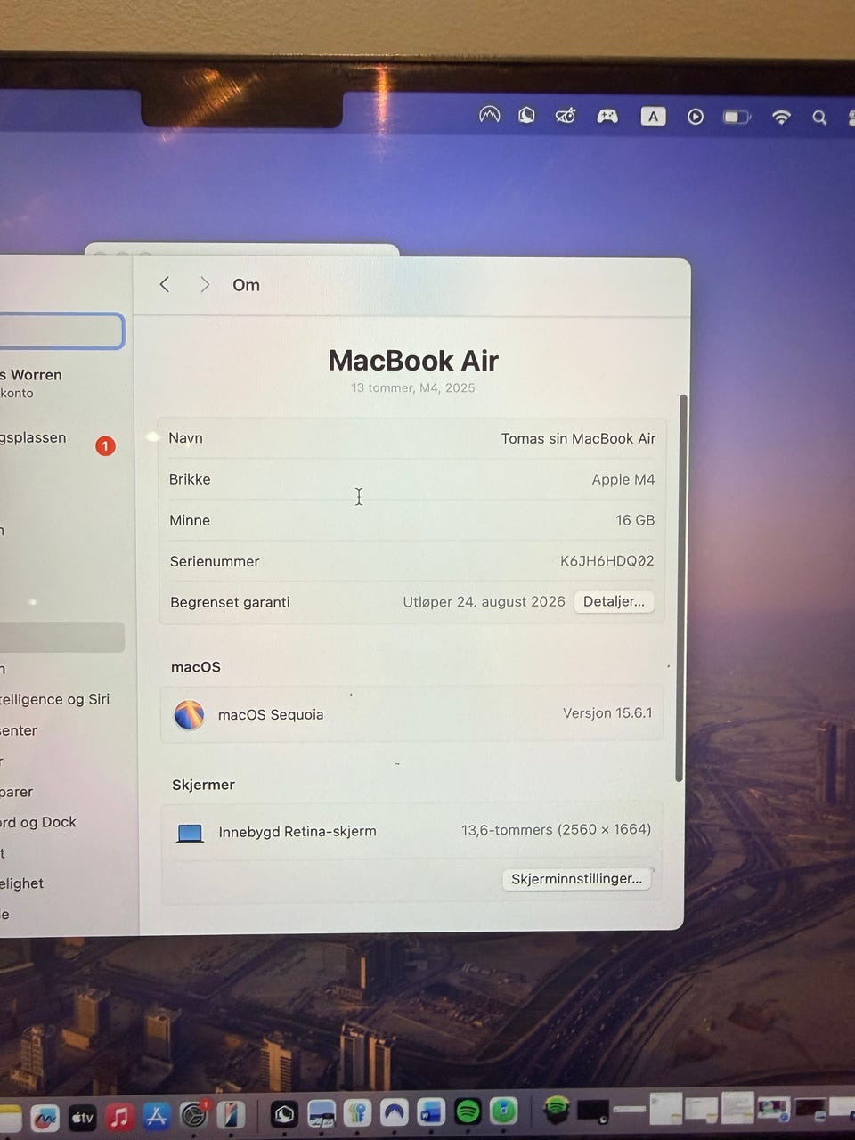
Task: Open Find My from the Dock
Action: 503,1111
